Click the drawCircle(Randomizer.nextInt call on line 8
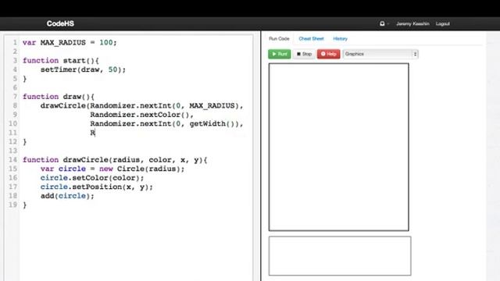 [x=141, y=105]
